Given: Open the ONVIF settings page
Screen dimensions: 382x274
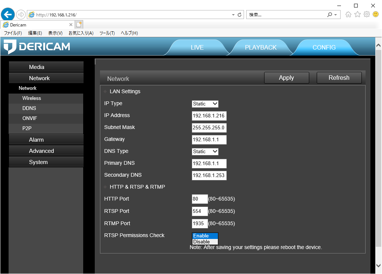Looking at the screenshot, I should (x=46, y=118).
